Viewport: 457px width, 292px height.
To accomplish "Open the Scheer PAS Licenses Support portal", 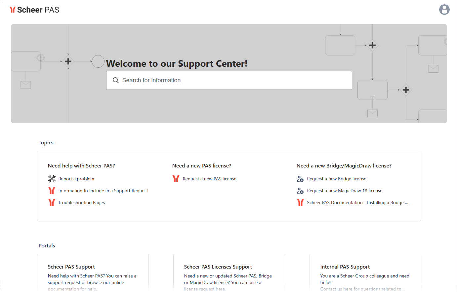I will click(x=218, y=267).
